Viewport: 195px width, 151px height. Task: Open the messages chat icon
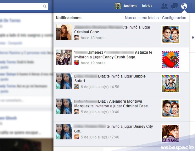174,6
